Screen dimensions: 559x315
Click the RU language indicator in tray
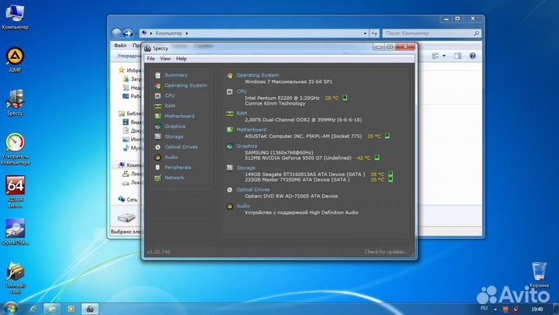coord(484,308)
